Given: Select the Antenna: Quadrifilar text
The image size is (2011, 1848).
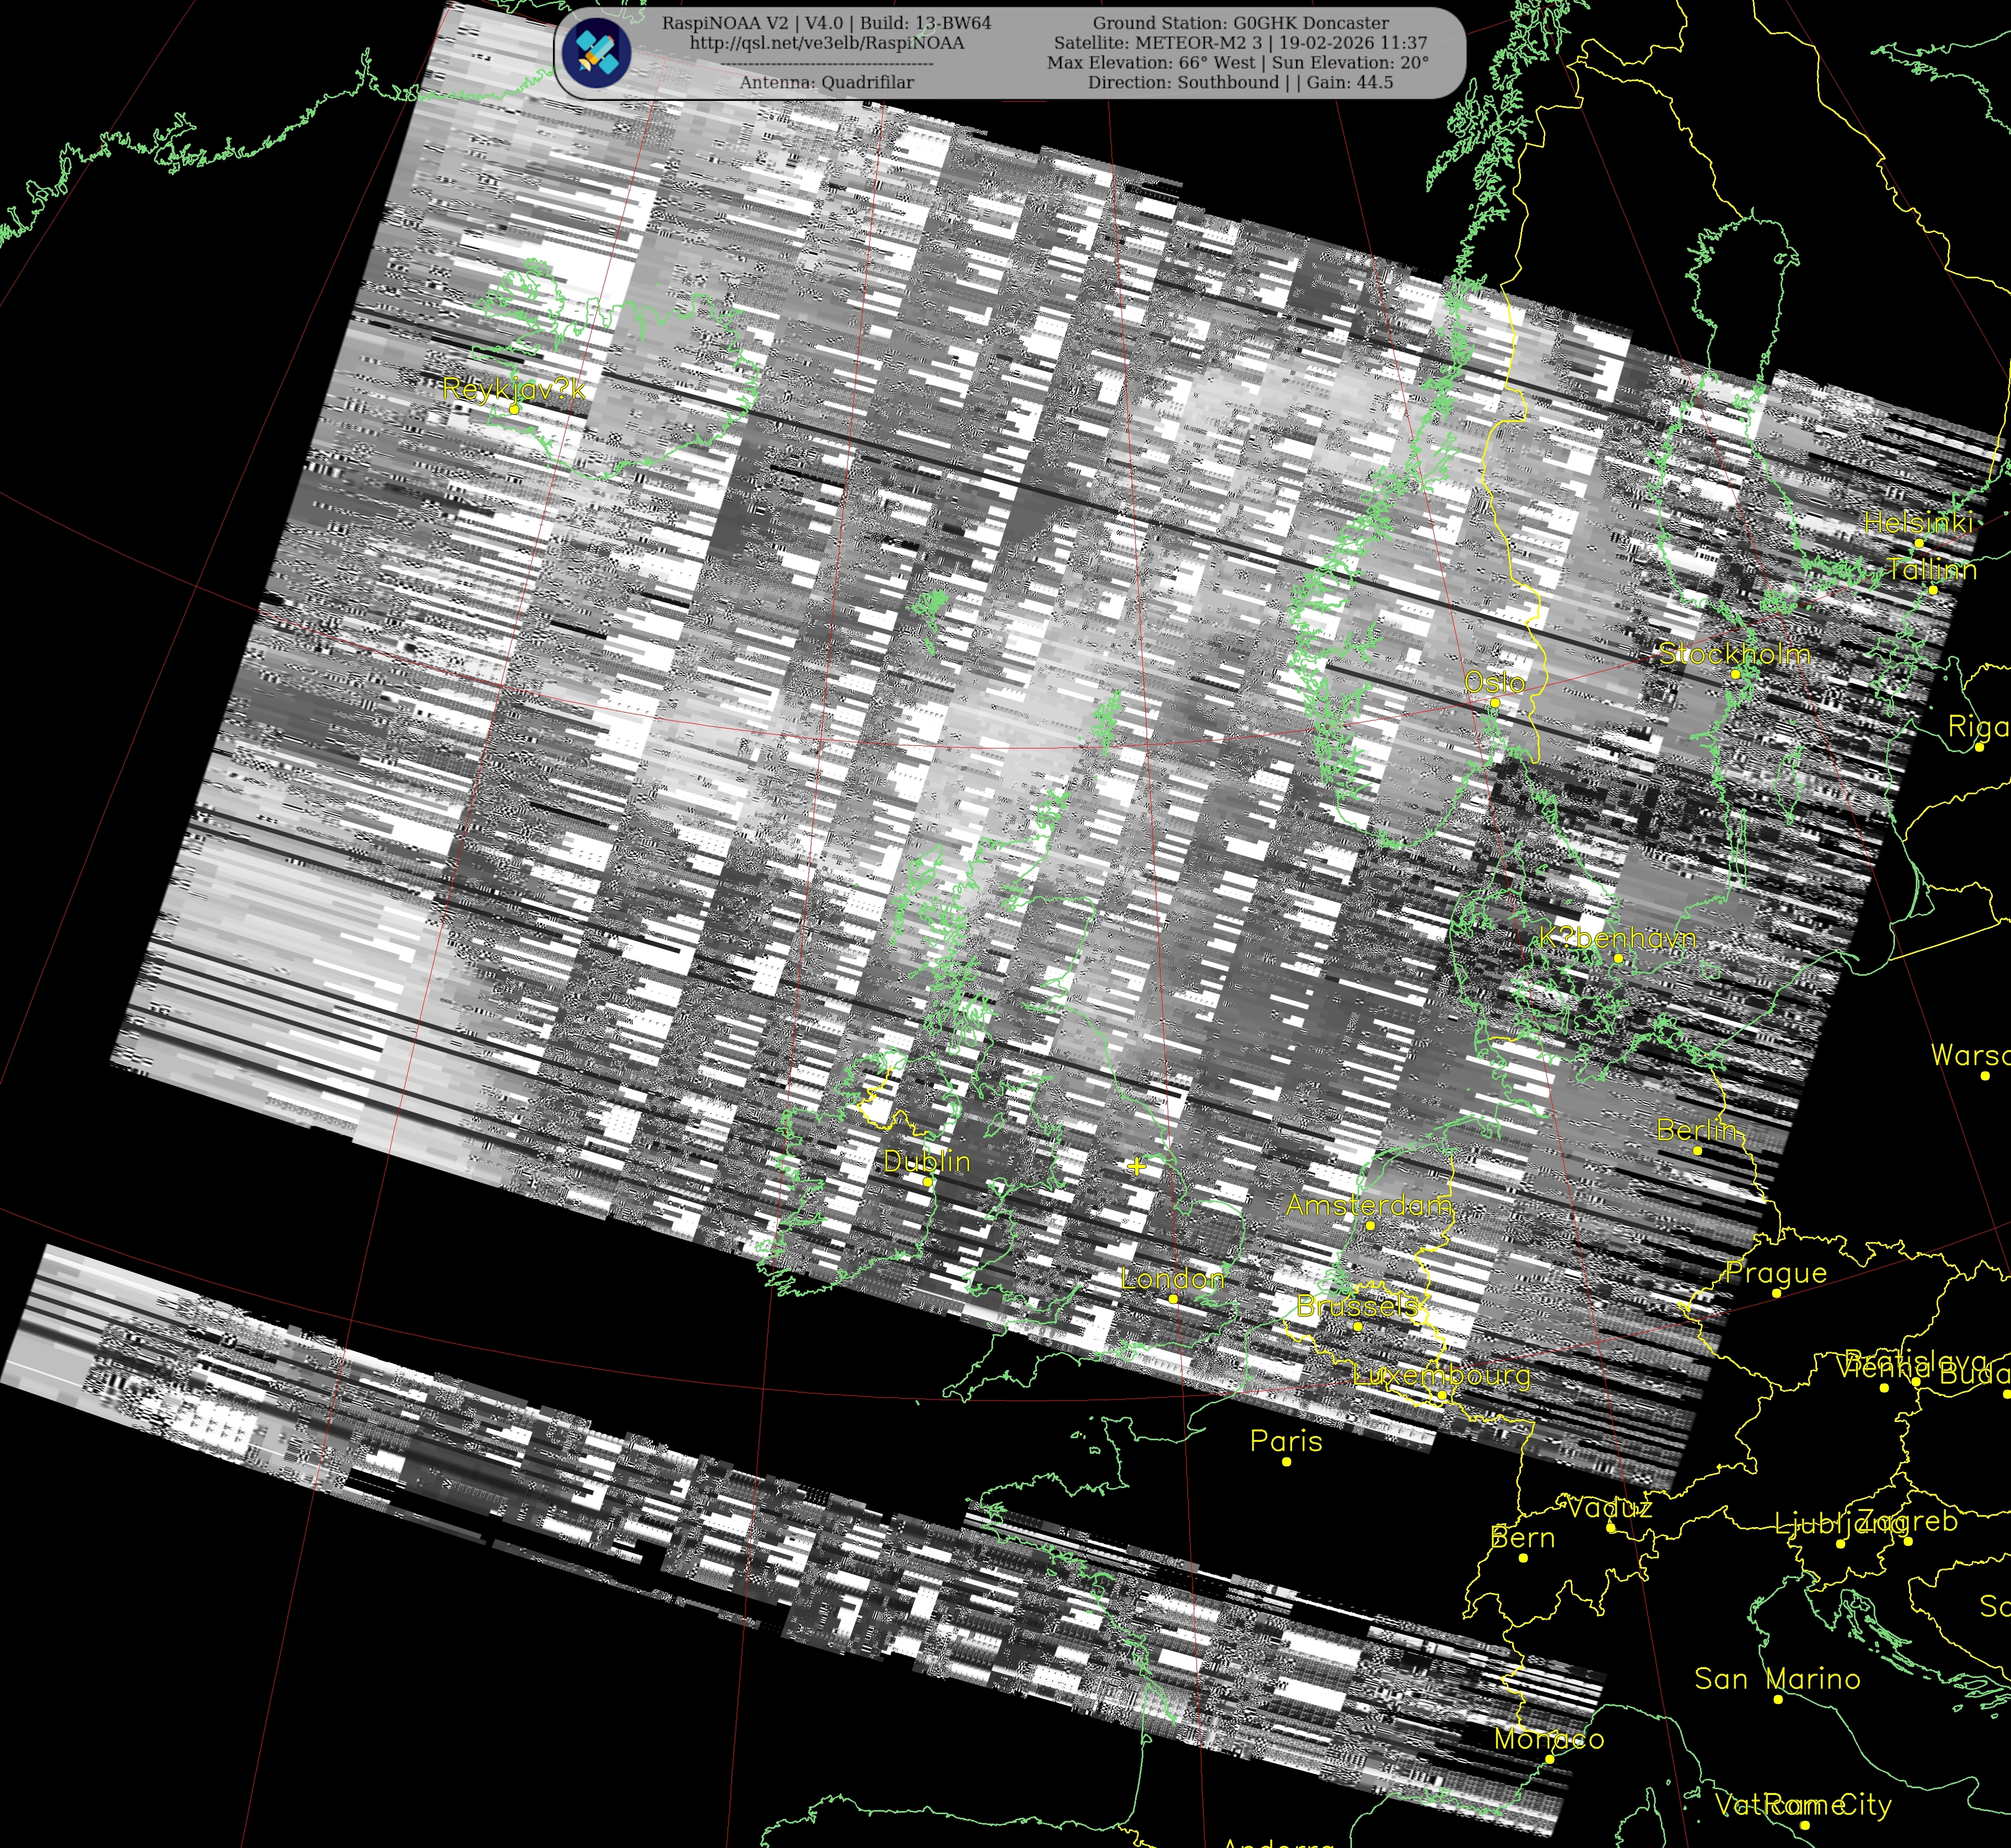Looking at the screenshot, I should [x=826, y=83].
